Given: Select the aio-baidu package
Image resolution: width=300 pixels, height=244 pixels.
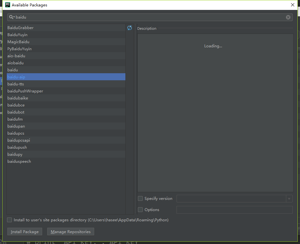Looking at the screenshot, I should (66, 56).
